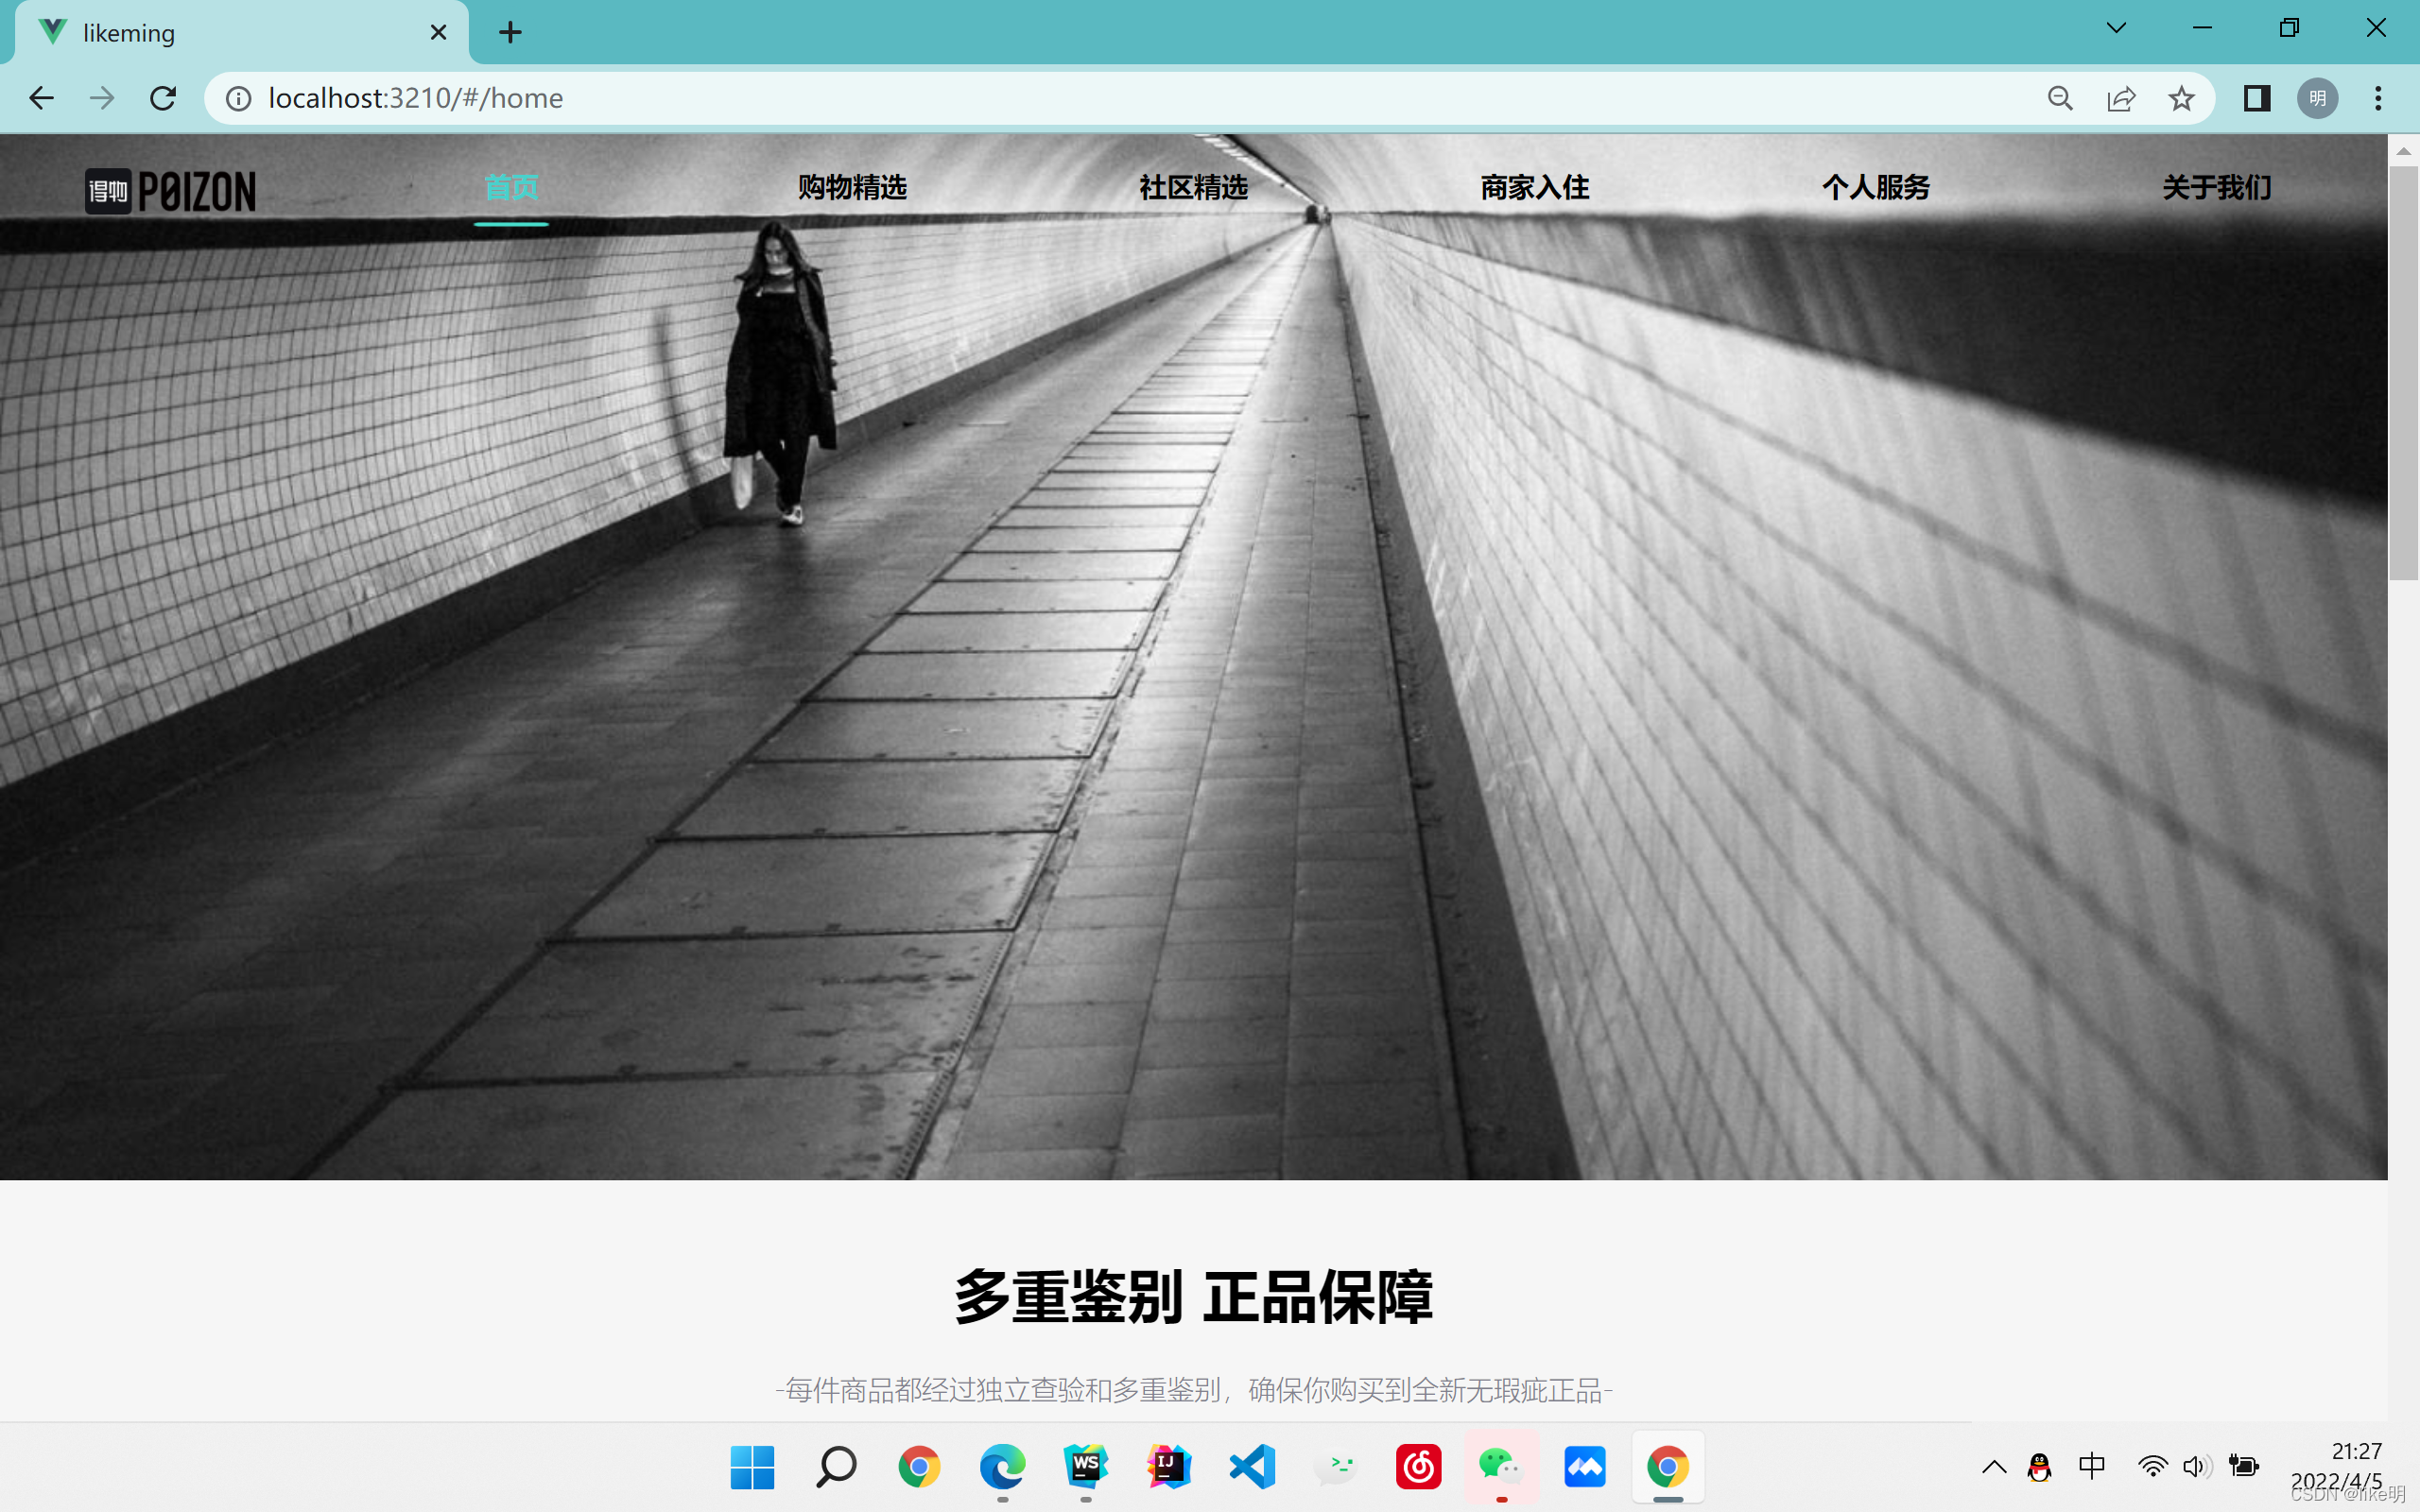Viewport: 2420px width, 1512px height.
Task: Click the 商家入住 link
Action: (x=1533, y=187)
